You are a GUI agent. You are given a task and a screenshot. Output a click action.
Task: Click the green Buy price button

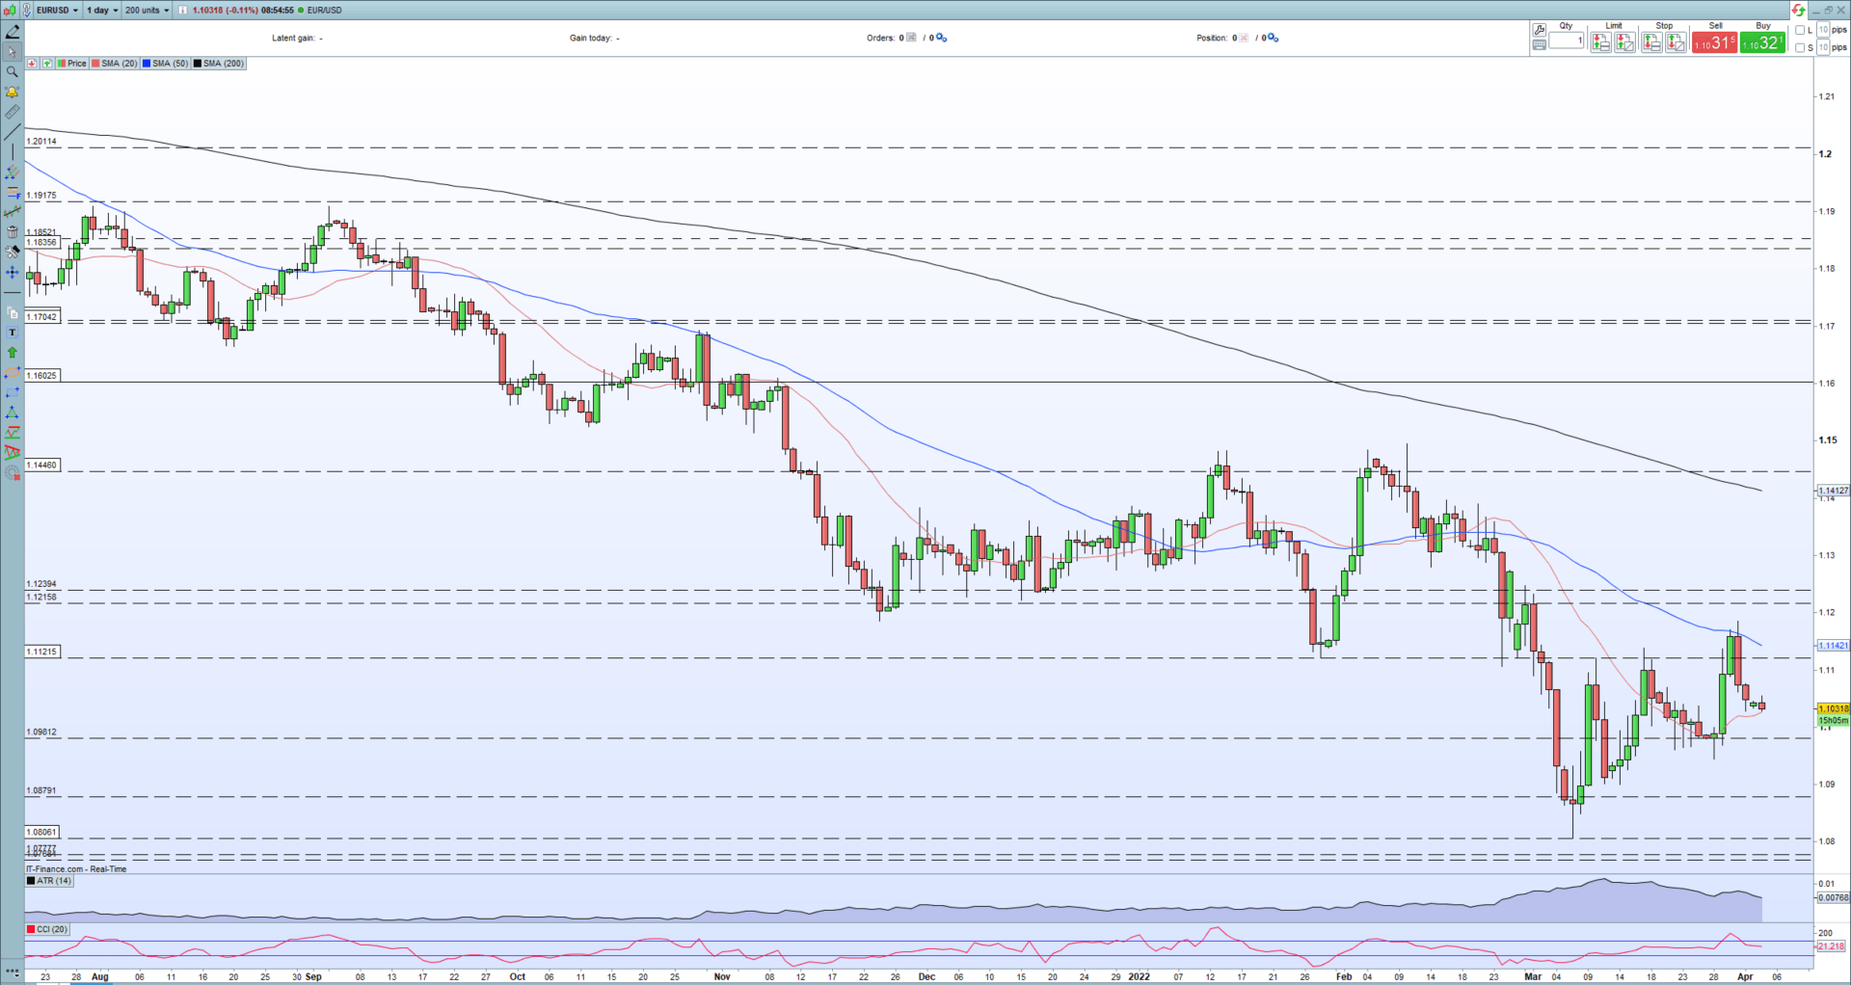click(1762, 42)
